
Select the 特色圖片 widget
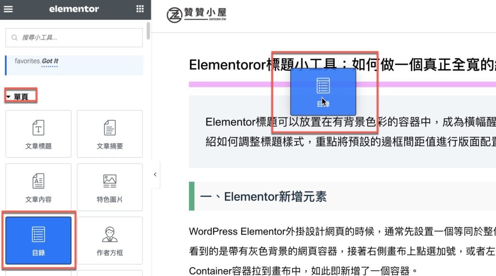point(110,187)
